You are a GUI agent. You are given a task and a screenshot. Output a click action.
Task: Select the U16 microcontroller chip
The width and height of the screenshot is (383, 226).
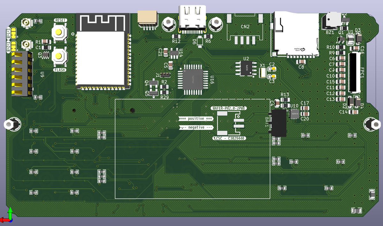pyautogui.click(x=193, y=79)
